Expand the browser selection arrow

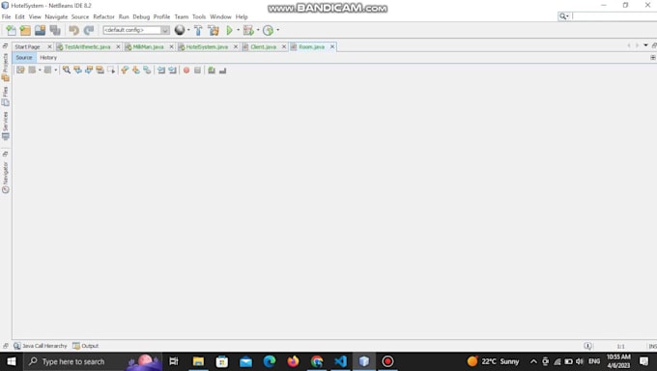pyautogui.click(x=188, y=30)
